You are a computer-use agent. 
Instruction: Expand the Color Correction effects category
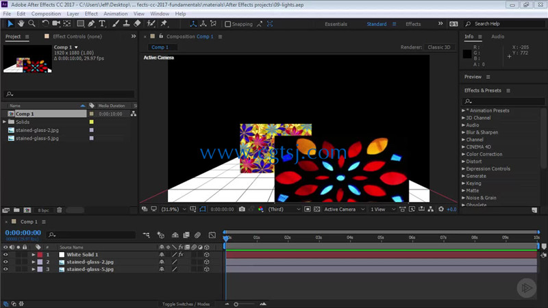[464, 154]
